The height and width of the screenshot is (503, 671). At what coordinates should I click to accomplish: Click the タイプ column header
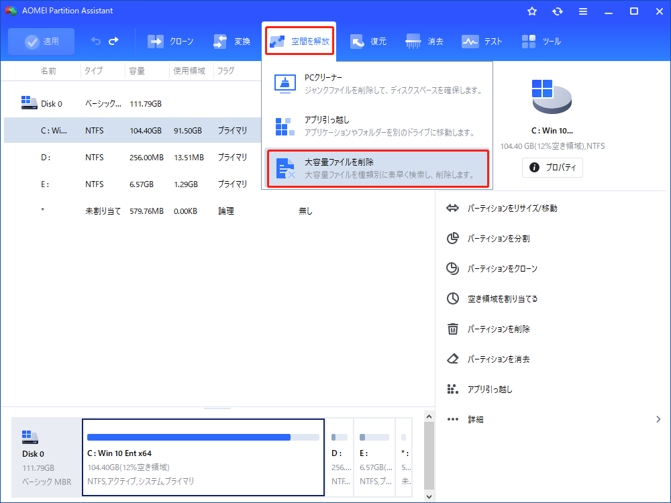pyautogui.click(x=93, y=70)
